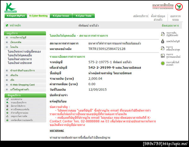Click the icon for คำถามที่ถูกถามบ่อย
The image size is (189, 147).
(x=7, y=113)
